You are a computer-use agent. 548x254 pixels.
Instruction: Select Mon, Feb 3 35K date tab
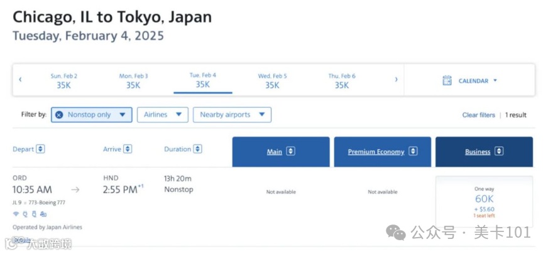(x=133, y=81)
